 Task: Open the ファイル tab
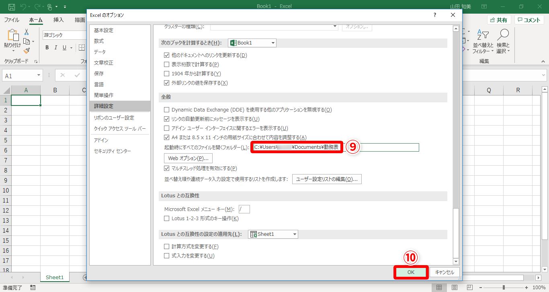(x=12, y=20)
